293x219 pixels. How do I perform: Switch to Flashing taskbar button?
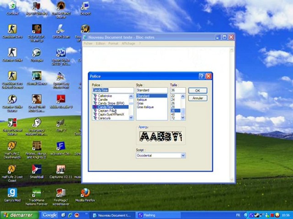(x=158, y=215)
